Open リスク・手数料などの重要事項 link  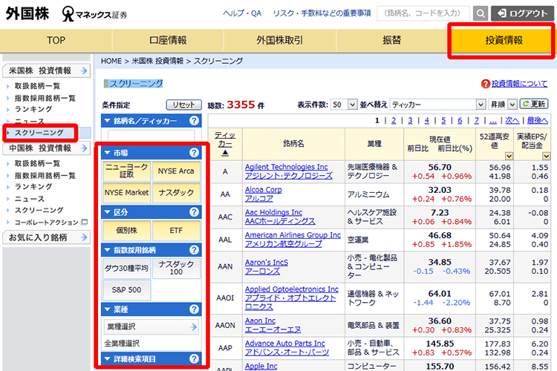(322, 13)
